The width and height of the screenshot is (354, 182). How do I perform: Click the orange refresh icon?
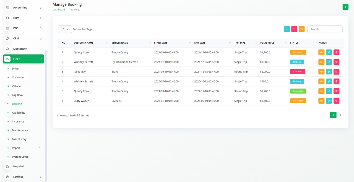301,29
